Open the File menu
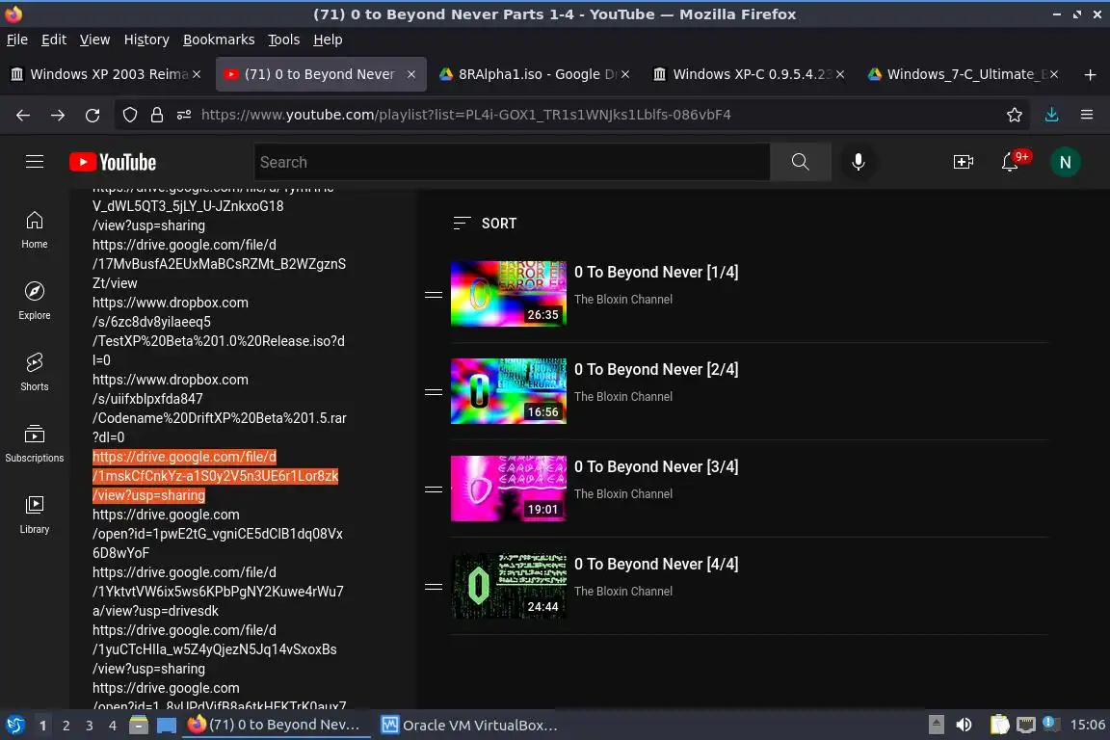The width and height of the screenshot is (1110, 740). 17,40
